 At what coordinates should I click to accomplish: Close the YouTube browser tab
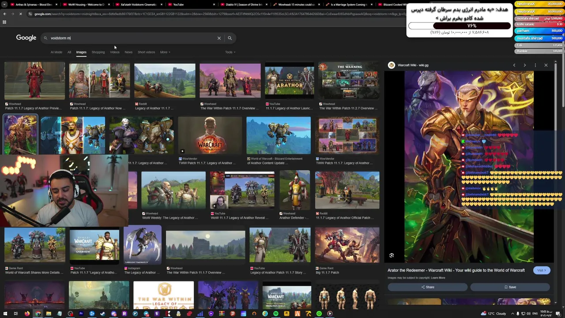(x=214, y=4)
